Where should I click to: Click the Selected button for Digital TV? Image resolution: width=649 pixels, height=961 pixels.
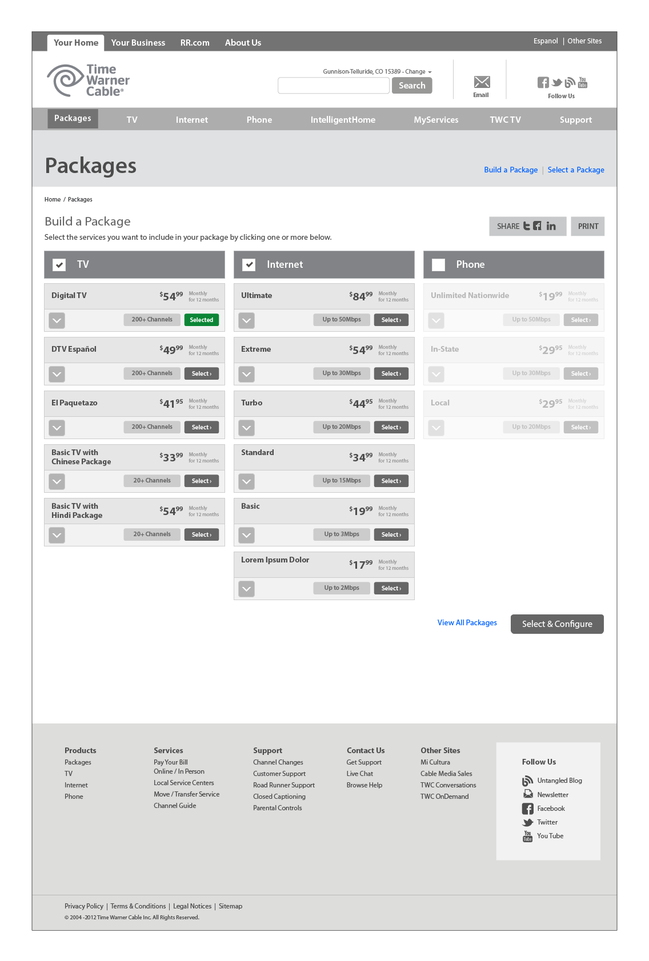[x=202, y=320]
